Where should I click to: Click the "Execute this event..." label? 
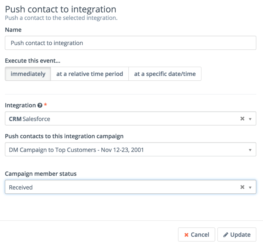tap(32, 61)
